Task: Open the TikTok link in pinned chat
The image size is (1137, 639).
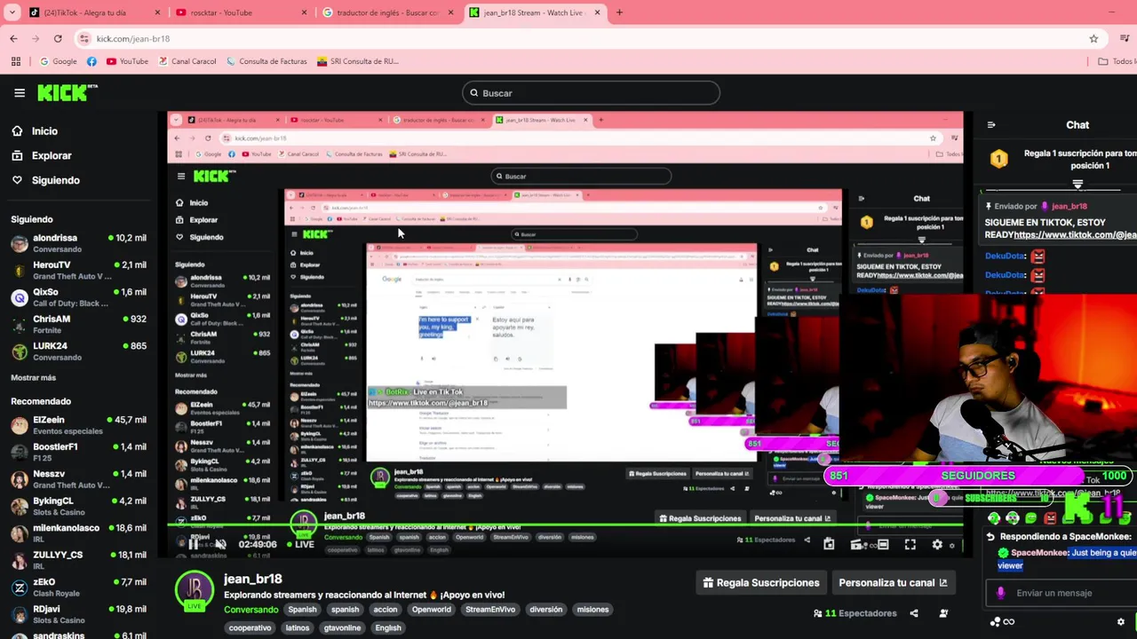Action: click(x=1075, y=235)
